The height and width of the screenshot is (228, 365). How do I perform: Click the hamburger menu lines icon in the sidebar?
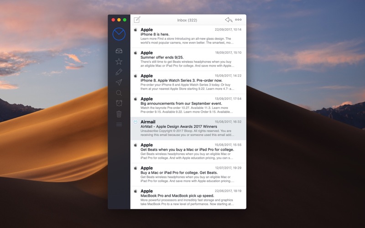click(x=119, y=124)
